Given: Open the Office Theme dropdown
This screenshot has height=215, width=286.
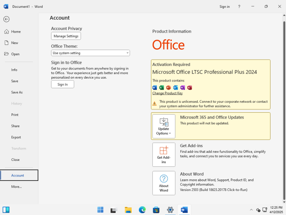Looking at the screenshot, I should [x=91, y=53].
